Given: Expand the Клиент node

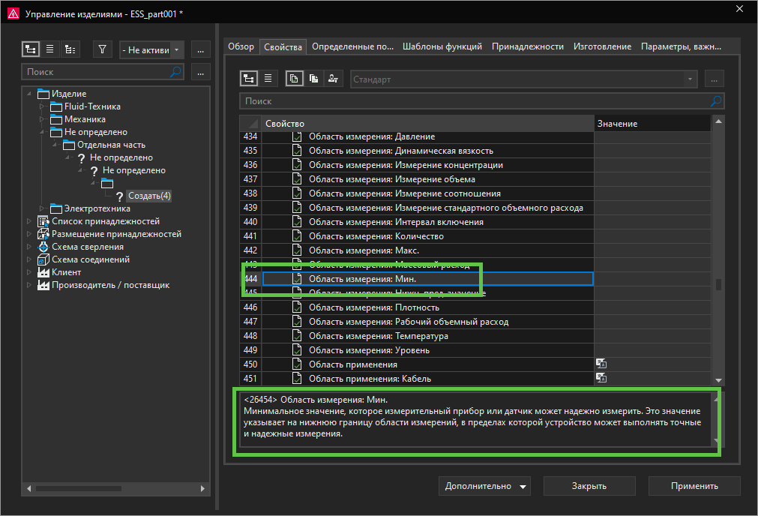Looking at the screenshot, I should tap(29, 272).
